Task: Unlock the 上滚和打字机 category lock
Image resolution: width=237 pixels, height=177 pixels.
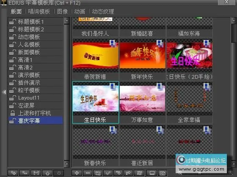Action: [13, 113]
